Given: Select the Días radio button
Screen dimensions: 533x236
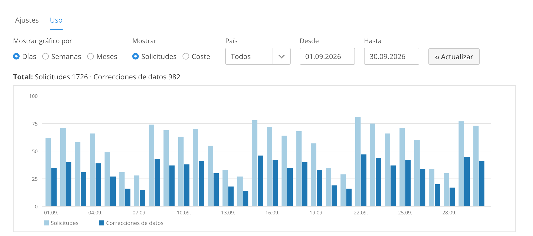Looking at the screenshot, I should click(16, 56).
